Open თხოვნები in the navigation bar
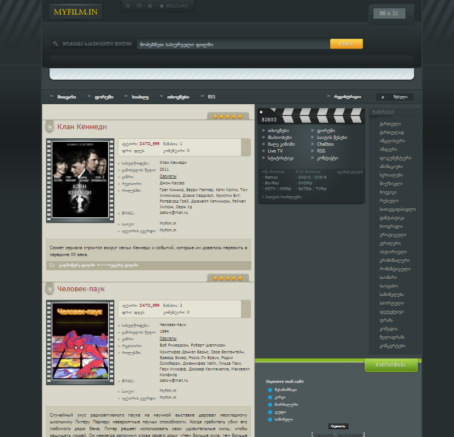Viewport: 454px width, 437px height. click(x=178, y=97)
